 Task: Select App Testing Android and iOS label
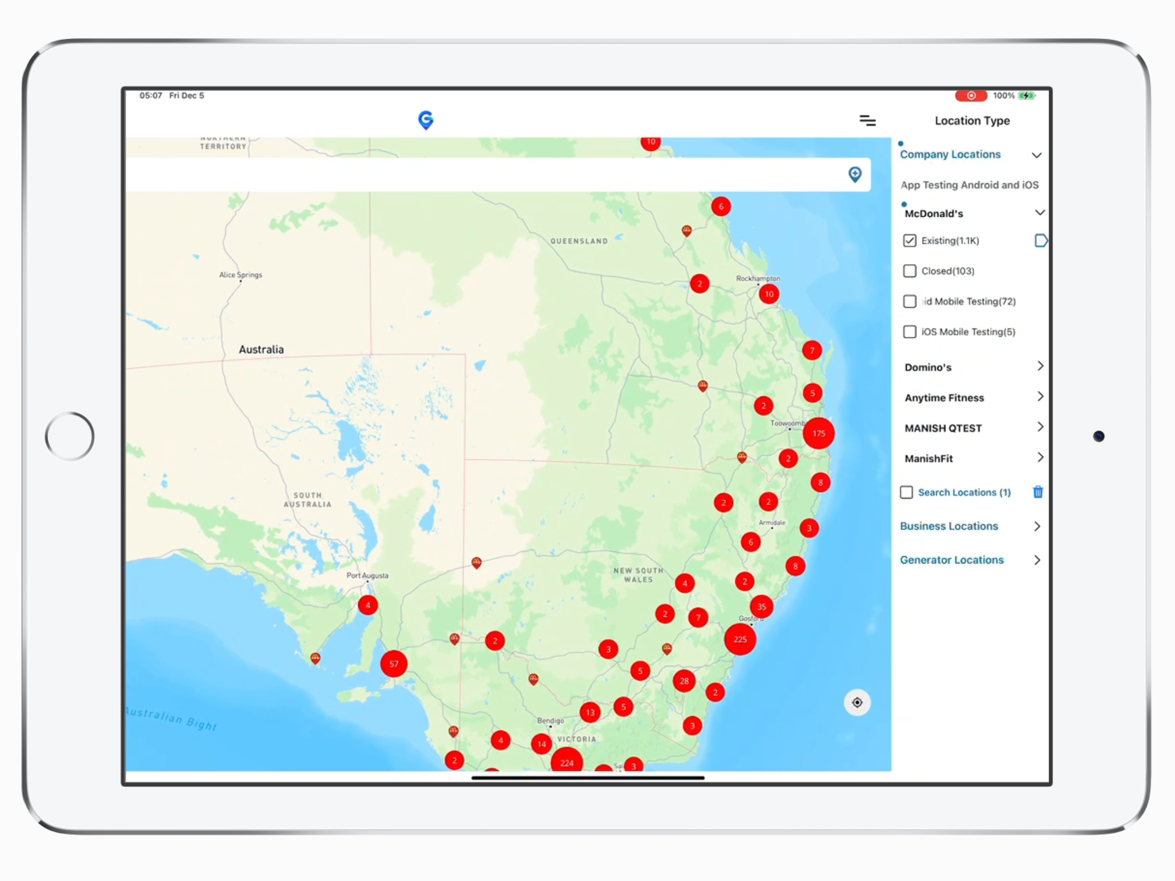tap(969, 185)
